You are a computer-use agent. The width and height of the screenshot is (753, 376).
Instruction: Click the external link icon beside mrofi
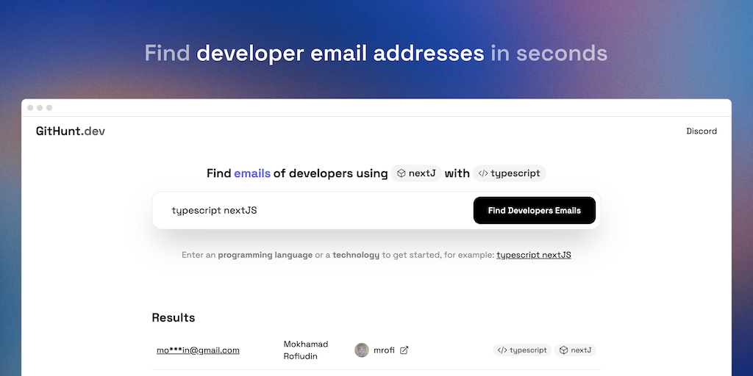tap(404, 350)
